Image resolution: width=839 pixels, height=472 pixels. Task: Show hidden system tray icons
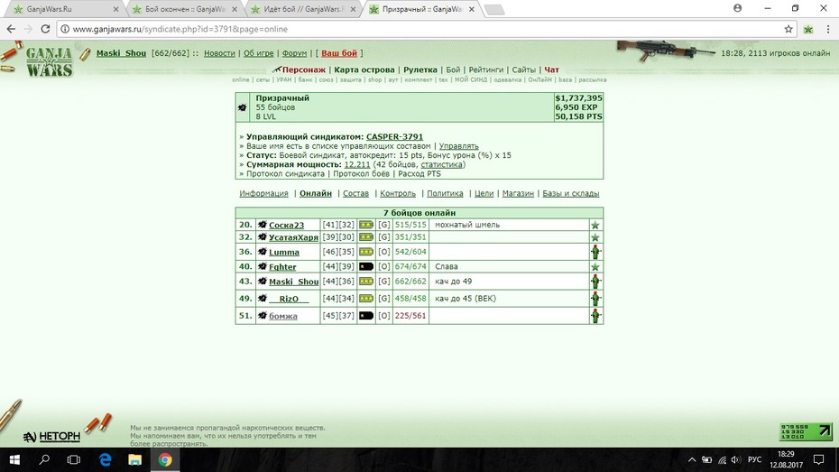coord(692,459)
